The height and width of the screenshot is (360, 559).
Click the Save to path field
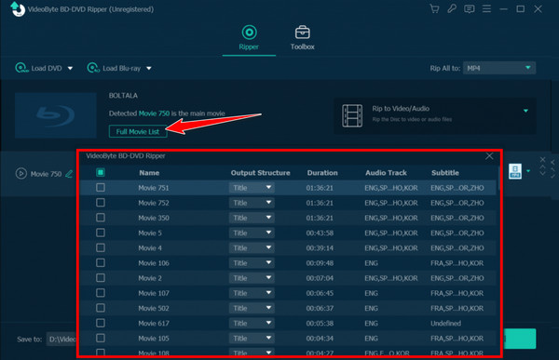pos(61,339)
